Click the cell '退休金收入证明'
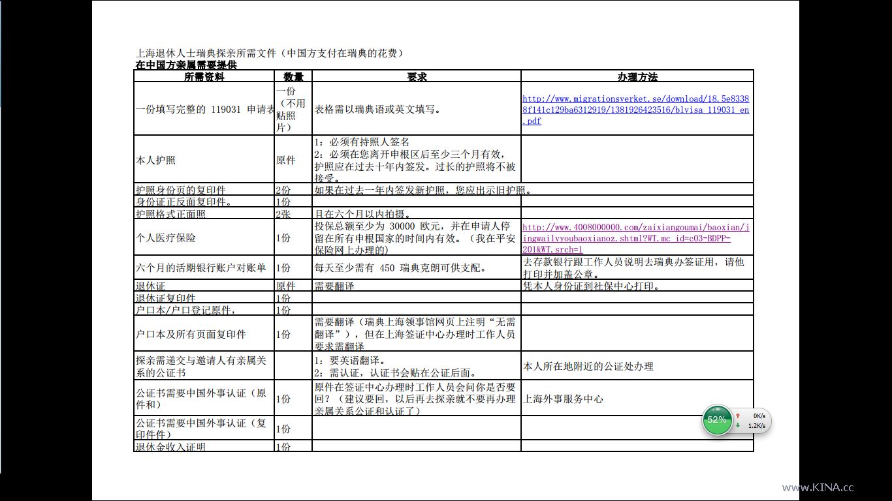 (x=204, y=446)
